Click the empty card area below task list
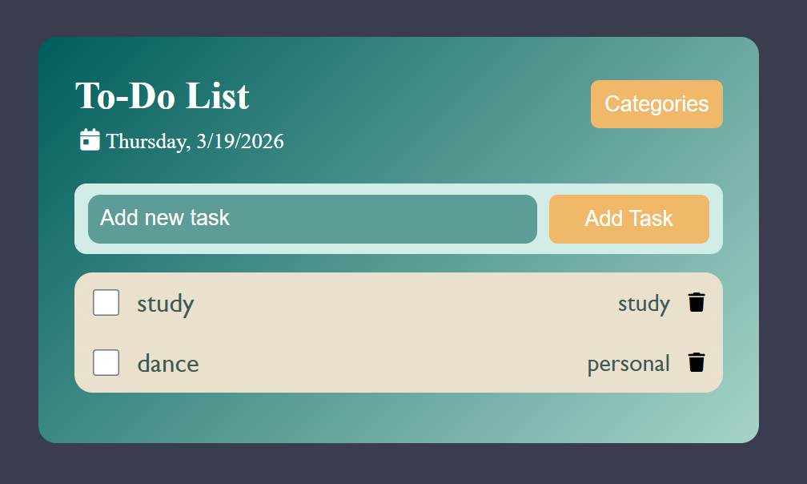Viewport: 807px width, 484px height. (x=399, y=417)
